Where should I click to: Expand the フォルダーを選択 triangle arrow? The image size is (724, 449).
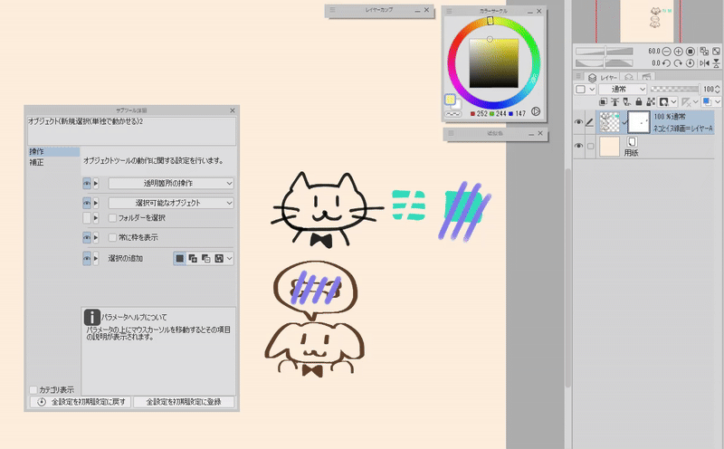[x=96, y=217]
